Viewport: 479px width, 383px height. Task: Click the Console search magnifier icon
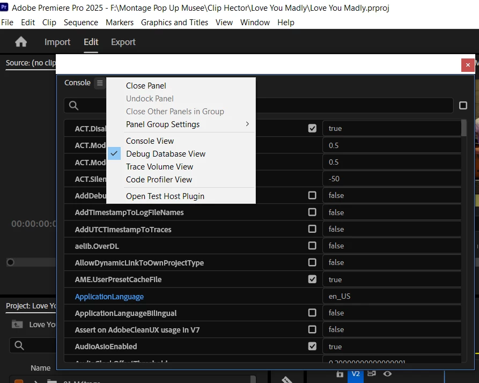pyautogui.click(x=73, y=105)
